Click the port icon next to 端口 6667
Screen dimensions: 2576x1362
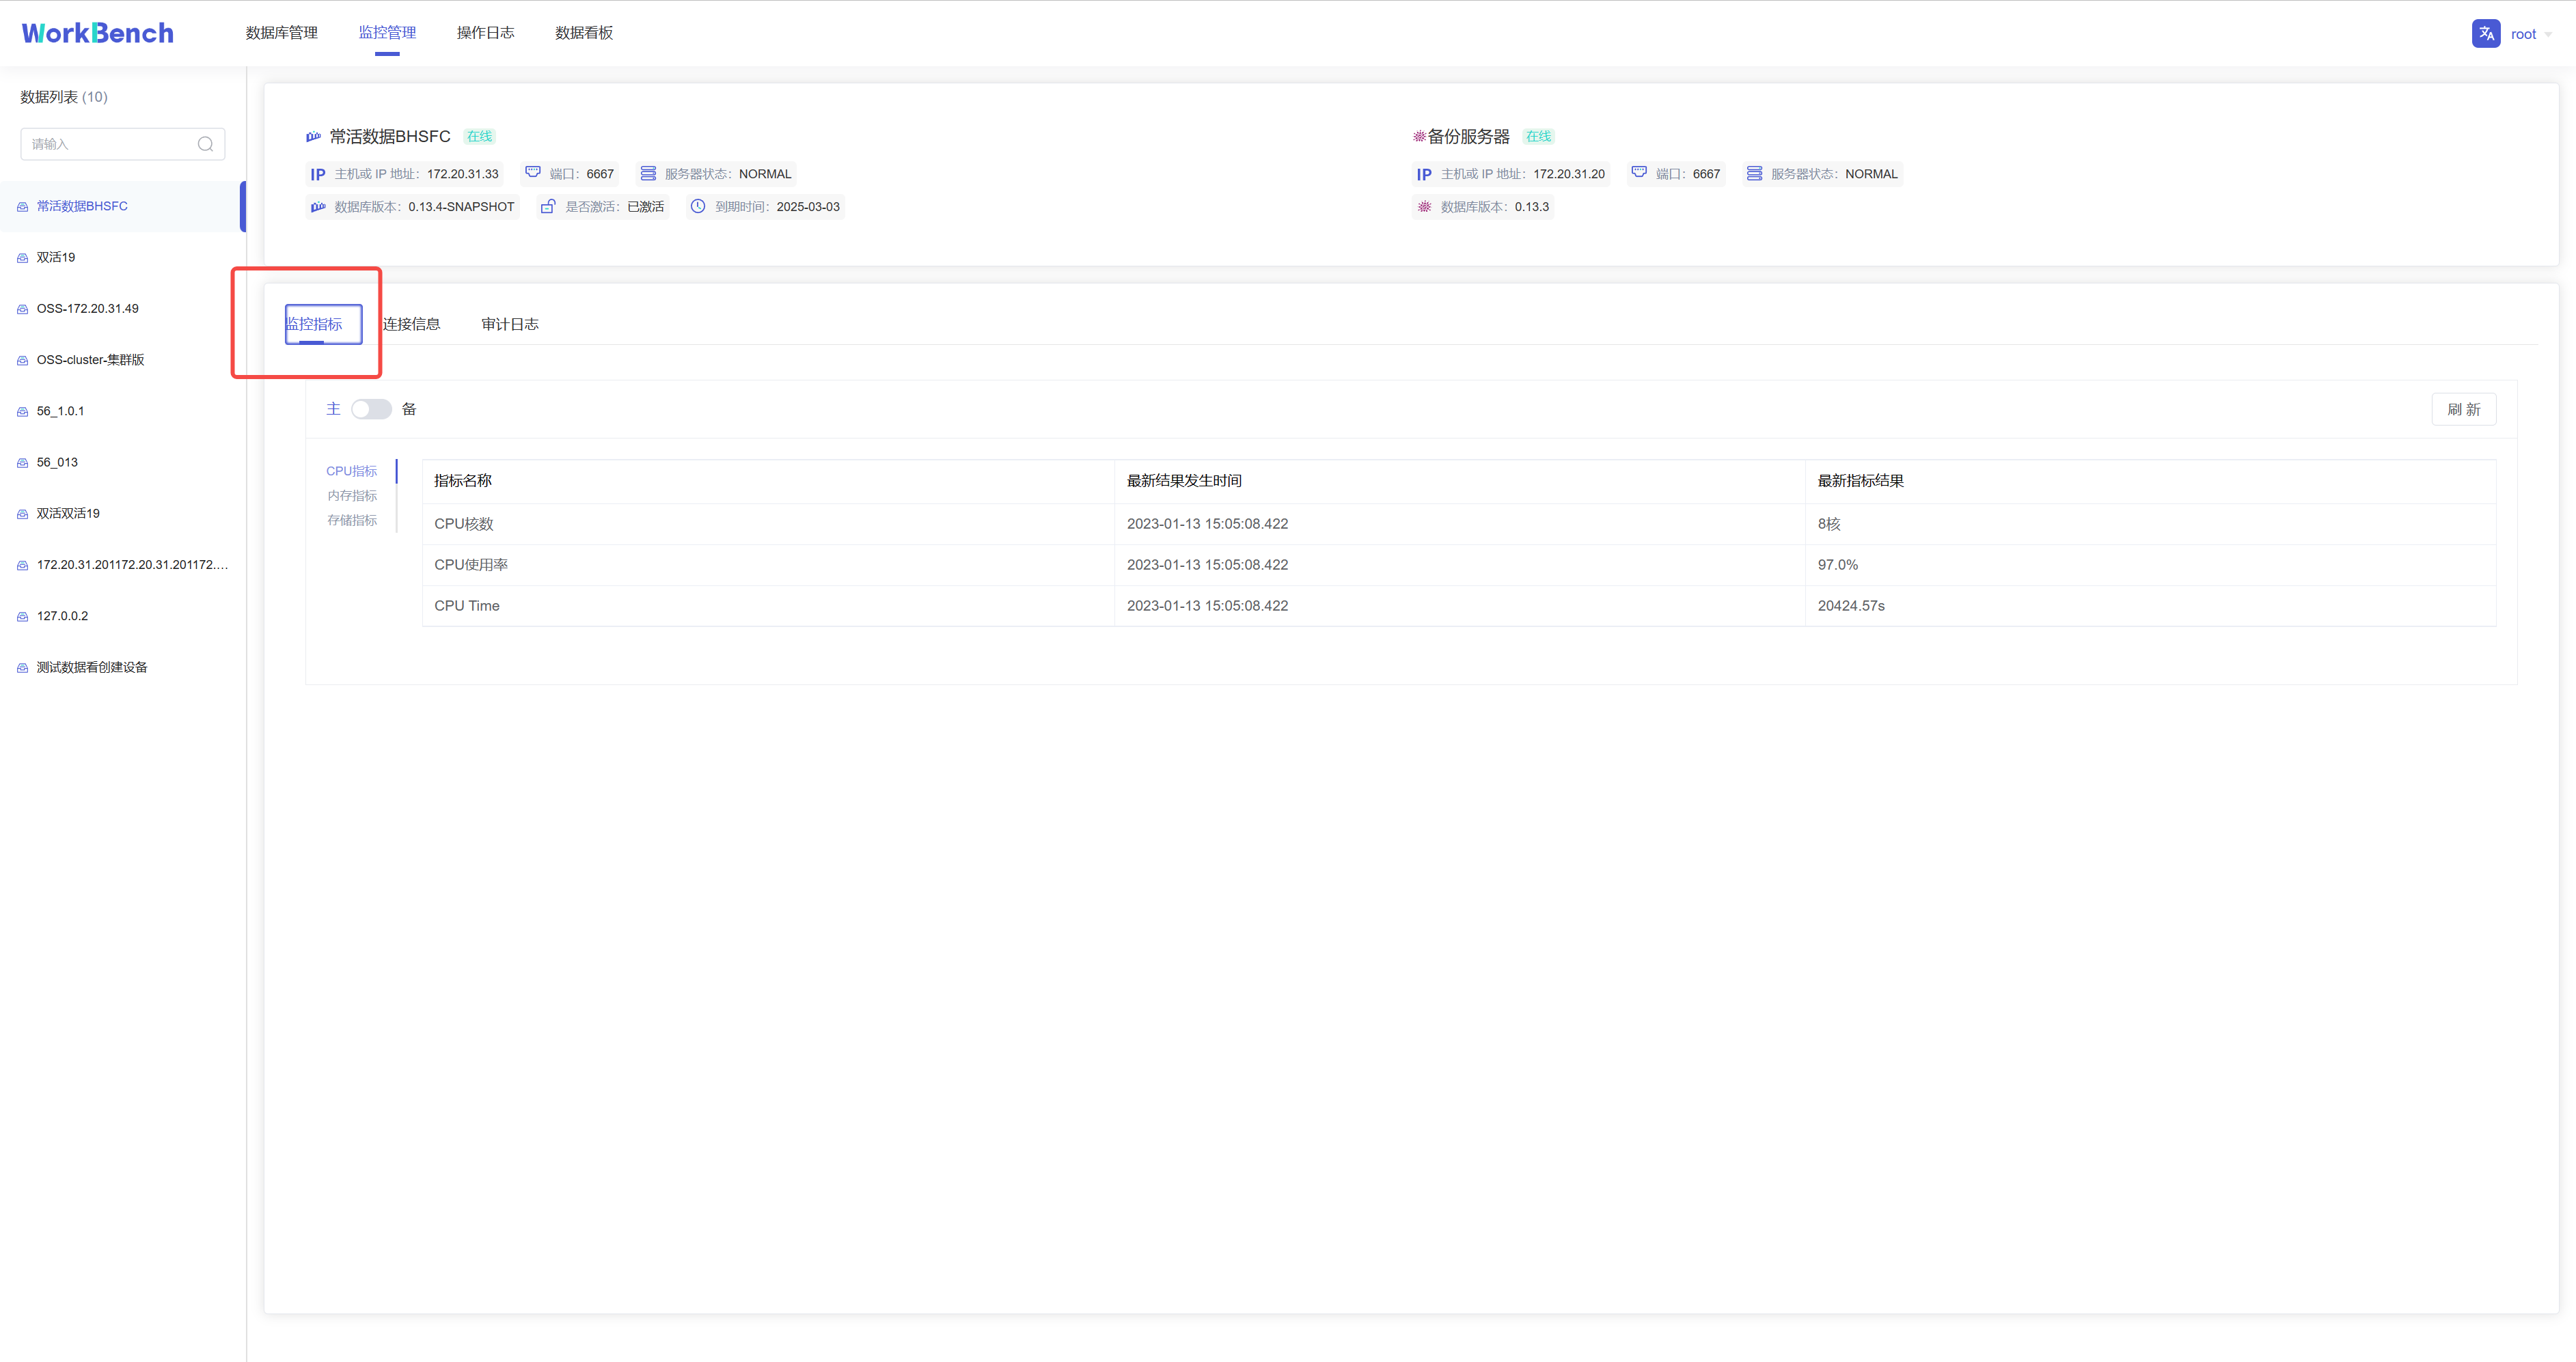[x=532, y=172]
